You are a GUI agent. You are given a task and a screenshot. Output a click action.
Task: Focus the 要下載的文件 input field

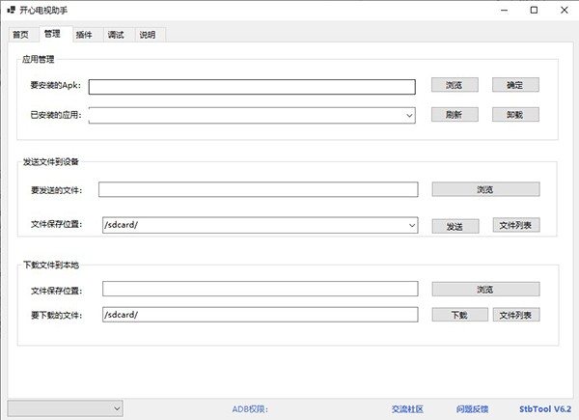pos(260,315)
